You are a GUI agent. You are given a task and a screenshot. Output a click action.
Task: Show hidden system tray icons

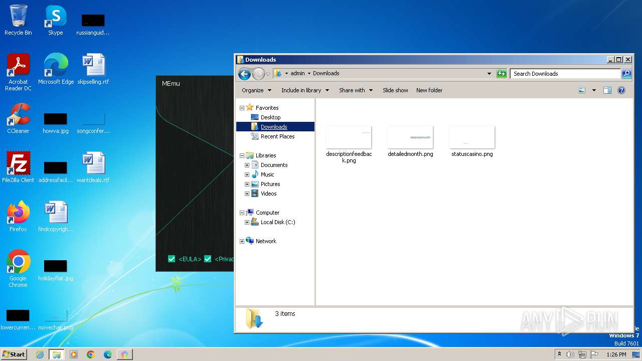coord(559,354)
